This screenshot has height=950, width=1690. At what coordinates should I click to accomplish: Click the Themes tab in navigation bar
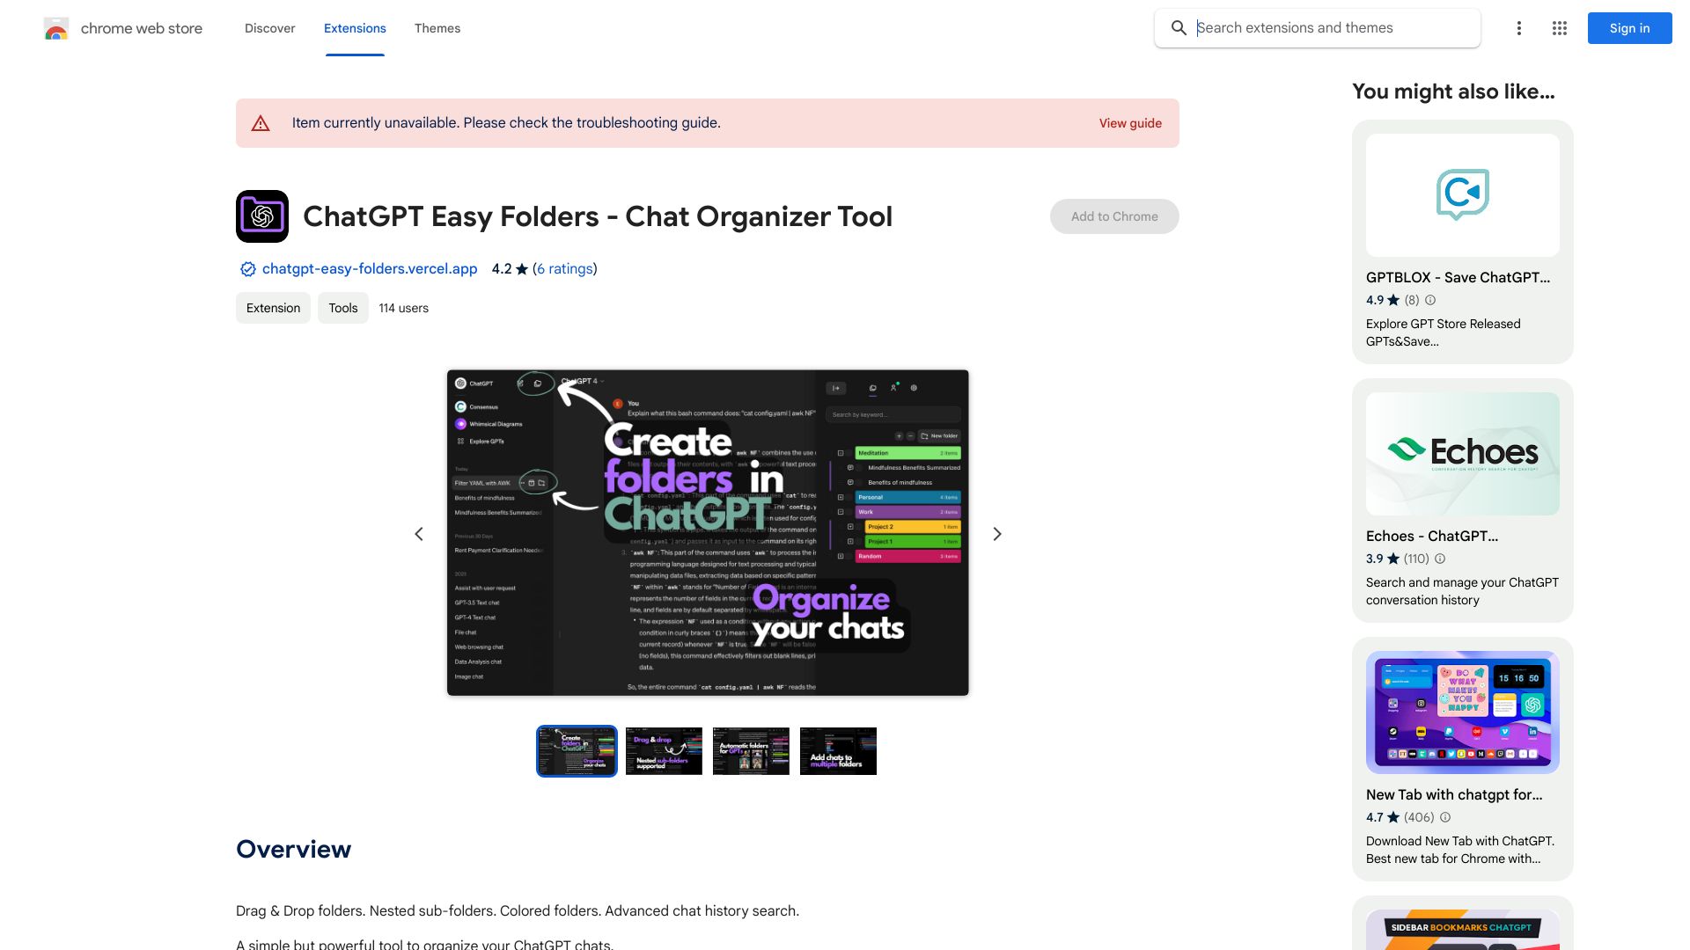pos(437,28)
